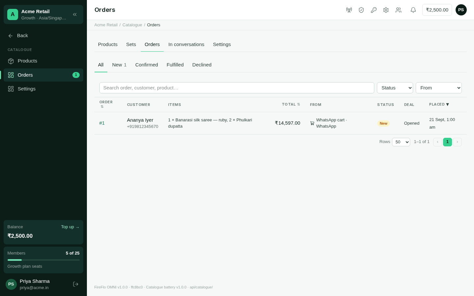
Task: Go to Acme Retail in the breadcrumb
Action: point(106,25)
